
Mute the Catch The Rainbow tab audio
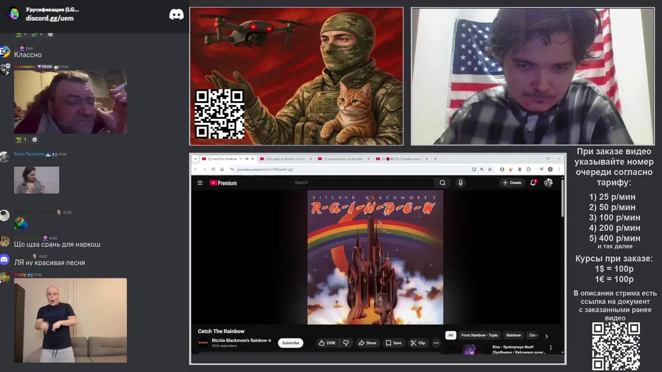coord(246,159)
